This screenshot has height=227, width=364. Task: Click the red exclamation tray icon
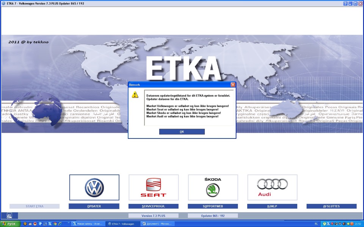click(352, 224)
